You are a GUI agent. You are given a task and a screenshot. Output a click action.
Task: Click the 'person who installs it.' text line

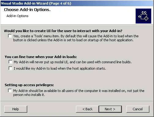[29, 95]
